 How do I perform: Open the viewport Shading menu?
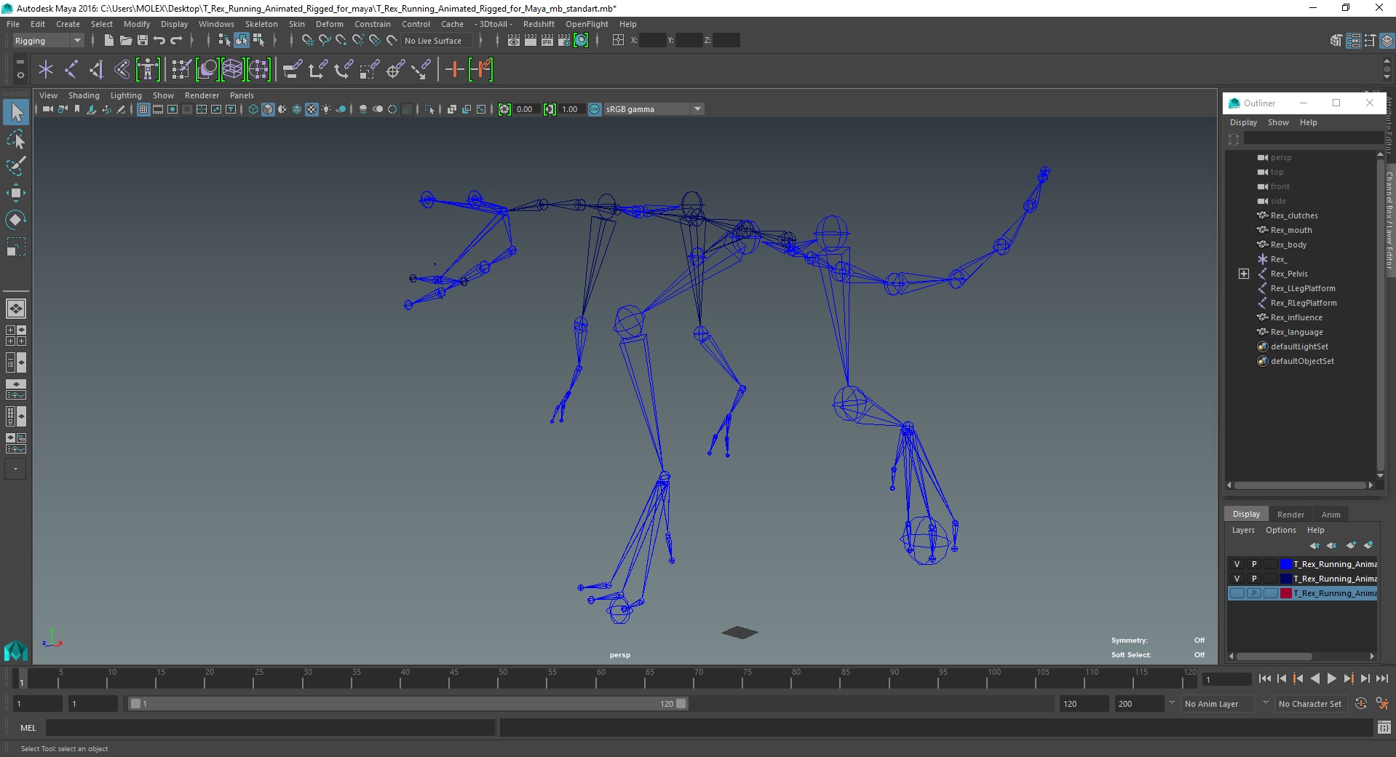[84, 95]
